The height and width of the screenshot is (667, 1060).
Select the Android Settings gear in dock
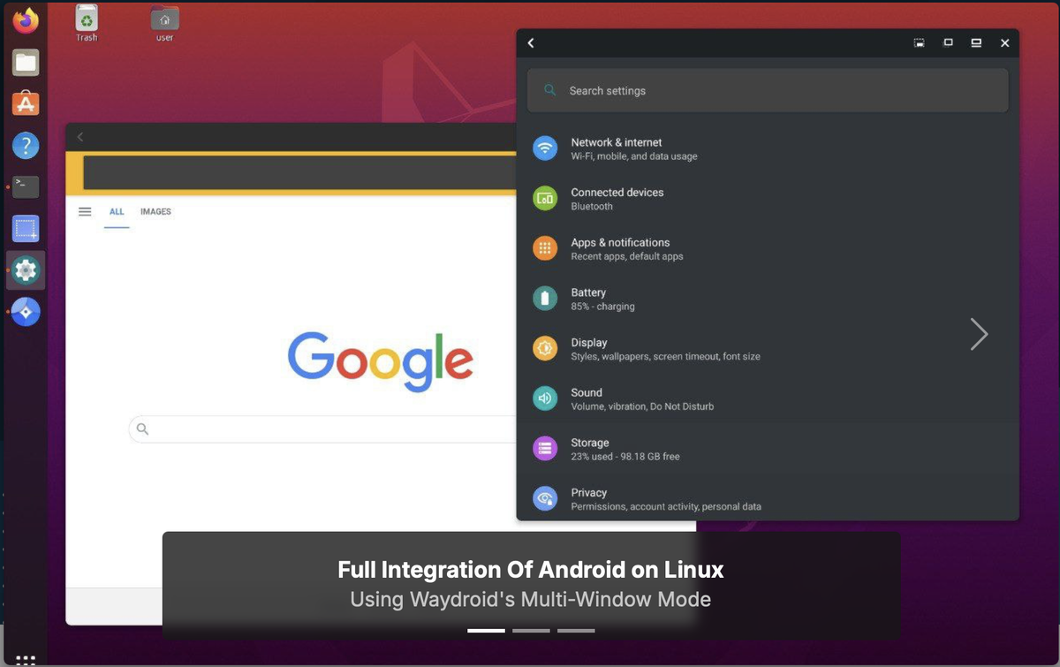[26, 270]
